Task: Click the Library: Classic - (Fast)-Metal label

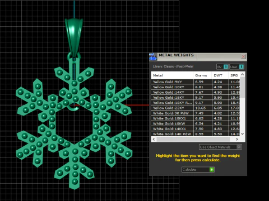Action: coord(173,66)
